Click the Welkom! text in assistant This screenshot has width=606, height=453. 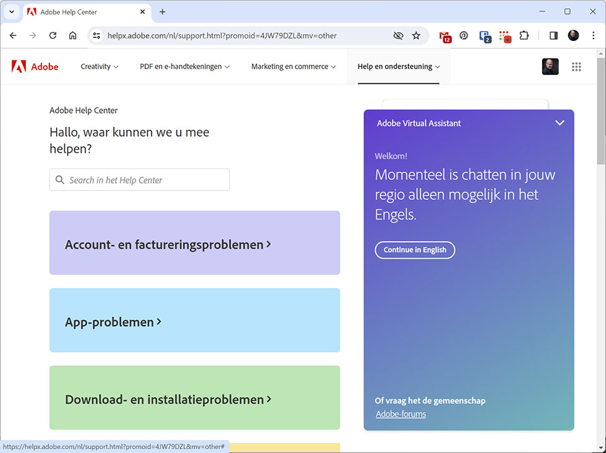[391, 156]
